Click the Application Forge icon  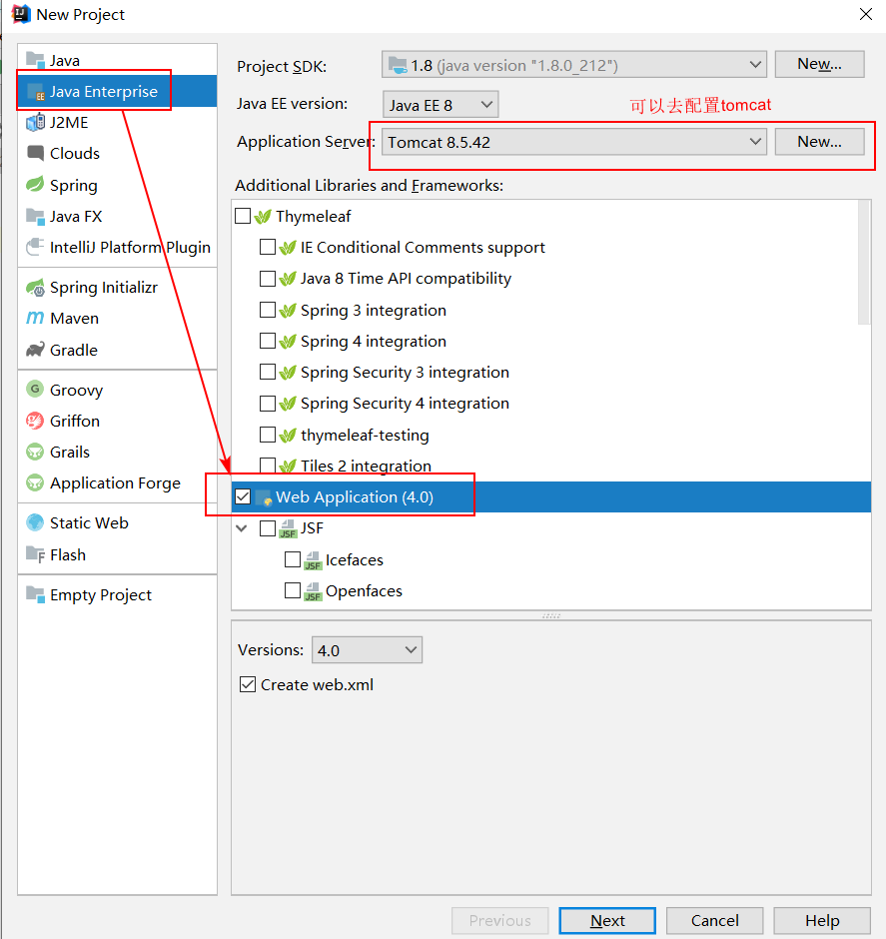click(x=35, y=482)
